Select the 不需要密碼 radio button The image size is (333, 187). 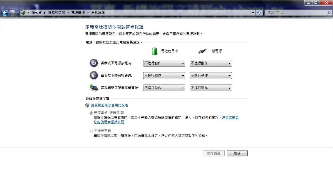91,131
